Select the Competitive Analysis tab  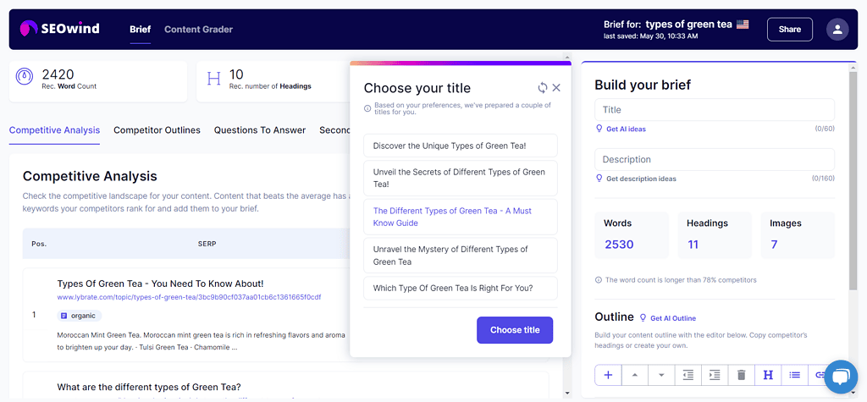[54, 130]
